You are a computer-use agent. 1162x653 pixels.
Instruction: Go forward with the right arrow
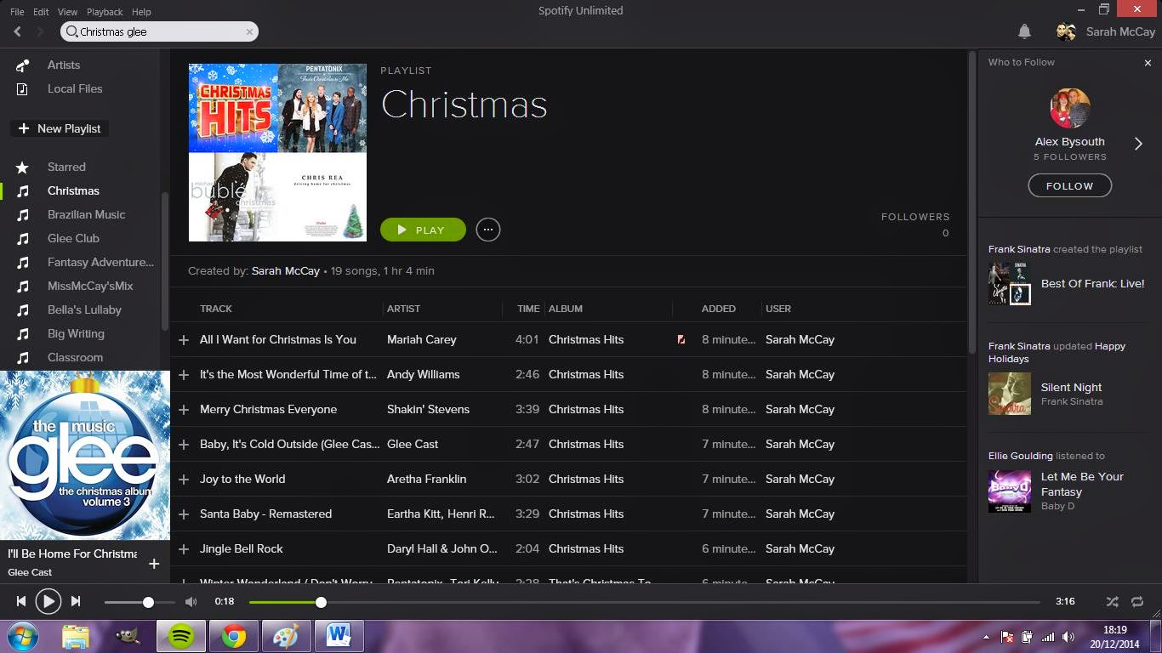pos(39,31)
